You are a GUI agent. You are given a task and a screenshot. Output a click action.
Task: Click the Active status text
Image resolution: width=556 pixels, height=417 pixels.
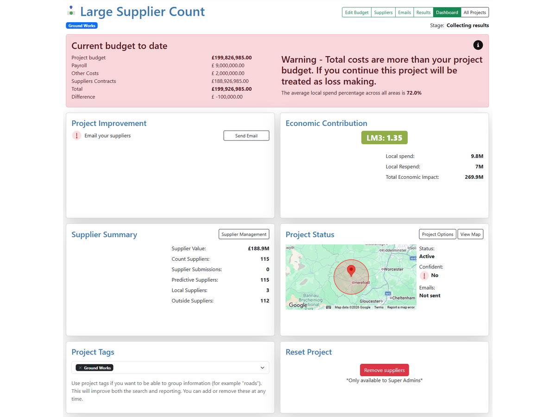click(427, 256)
